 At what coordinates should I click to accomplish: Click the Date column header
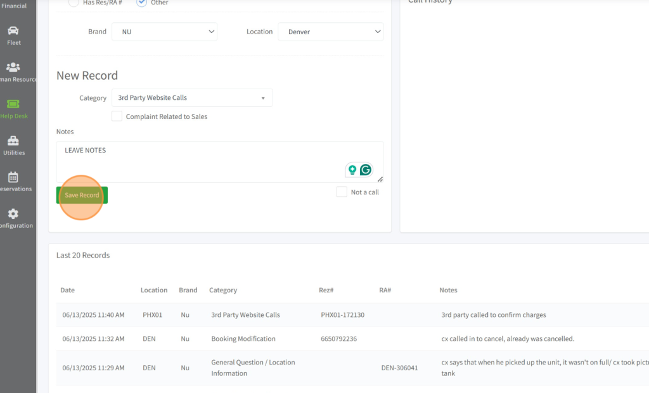point(67,290)
